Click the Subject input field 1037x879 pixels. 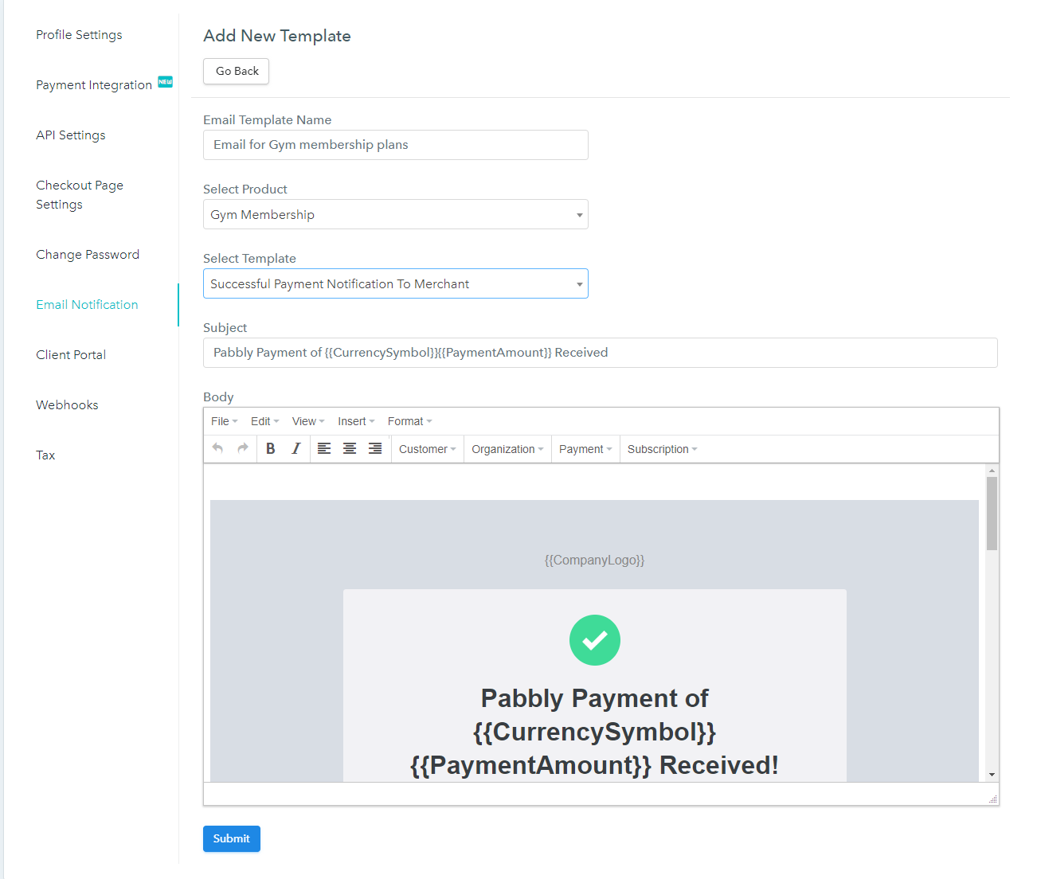(601, 353)
